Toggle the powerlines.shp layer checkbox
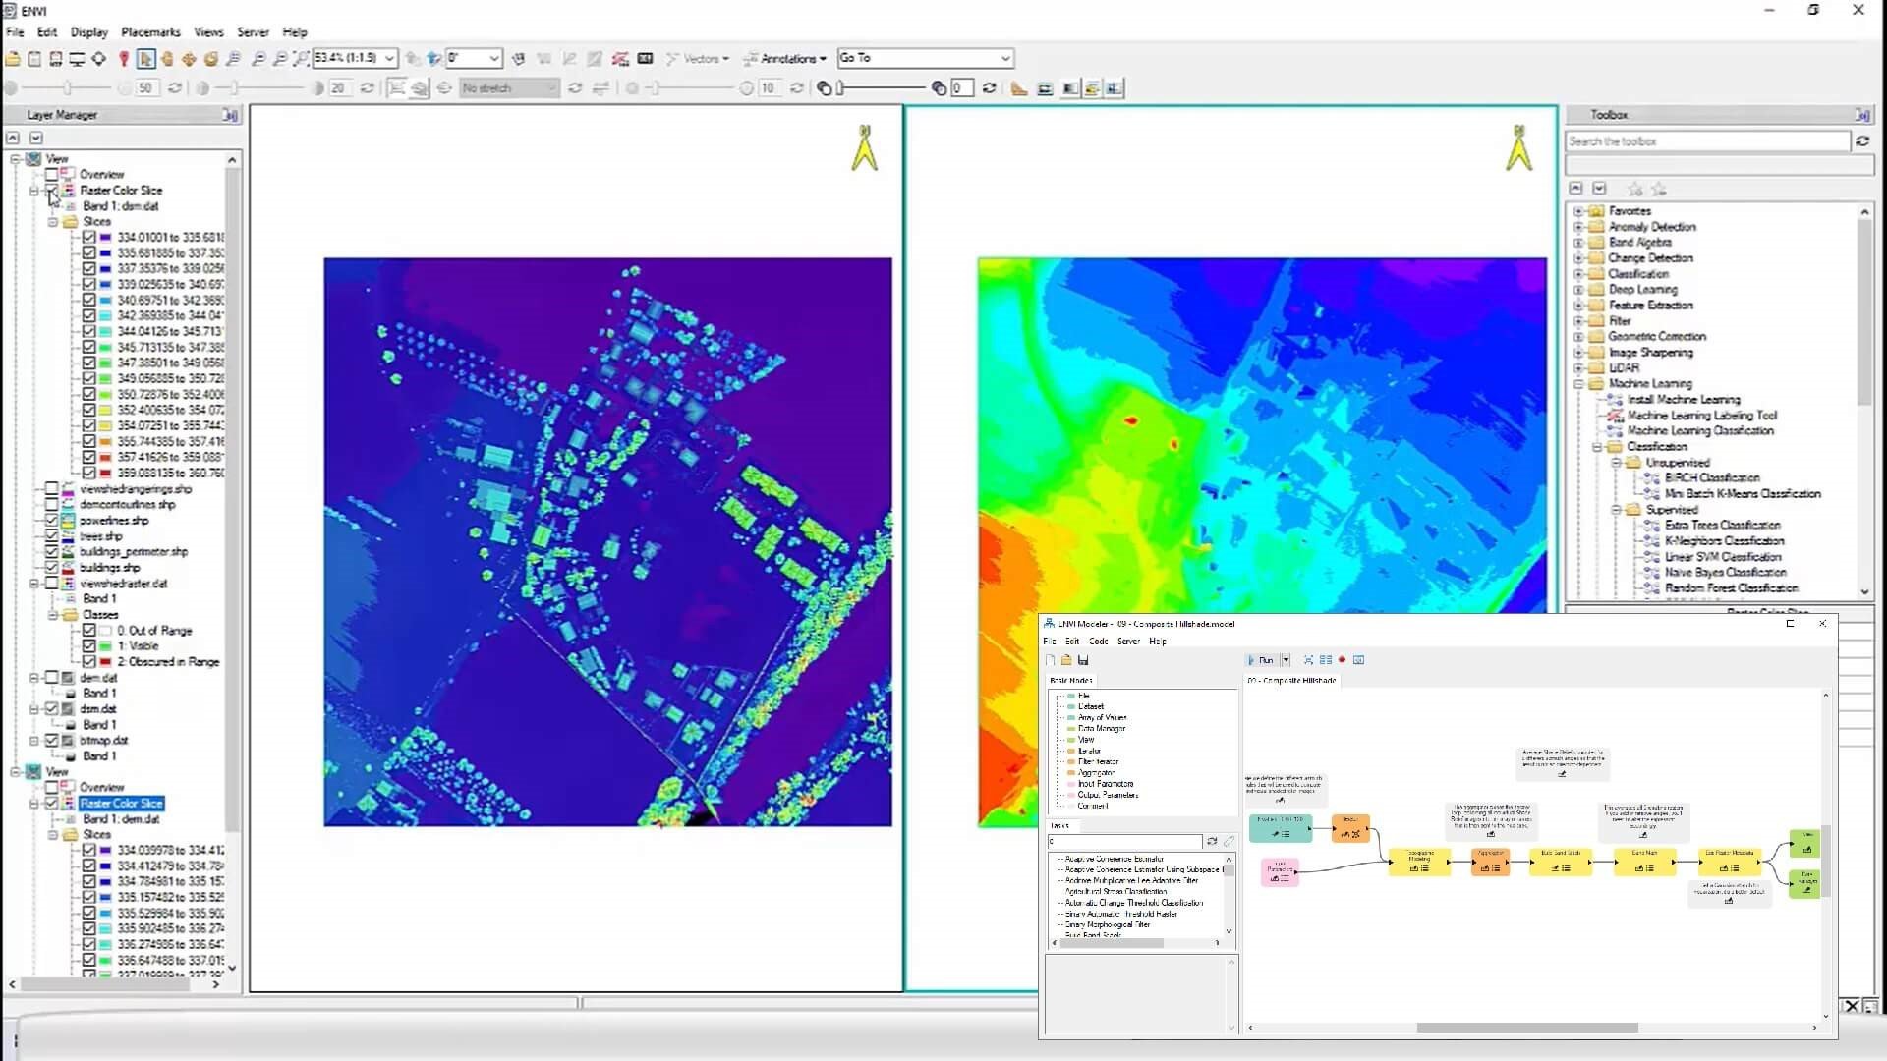 click(52, 521)
